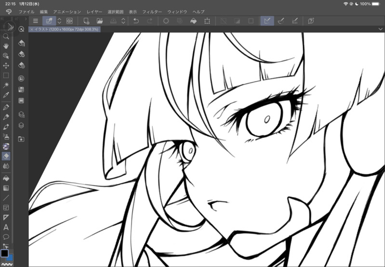Select the Balloon tool
The height and width of the screenshot is (267, 385).
coord(6,237)
